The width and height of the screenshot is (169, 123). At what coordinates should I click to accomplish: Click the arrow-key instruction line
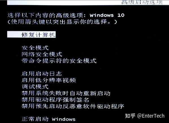pyautogui.click(x=62, y=22)
